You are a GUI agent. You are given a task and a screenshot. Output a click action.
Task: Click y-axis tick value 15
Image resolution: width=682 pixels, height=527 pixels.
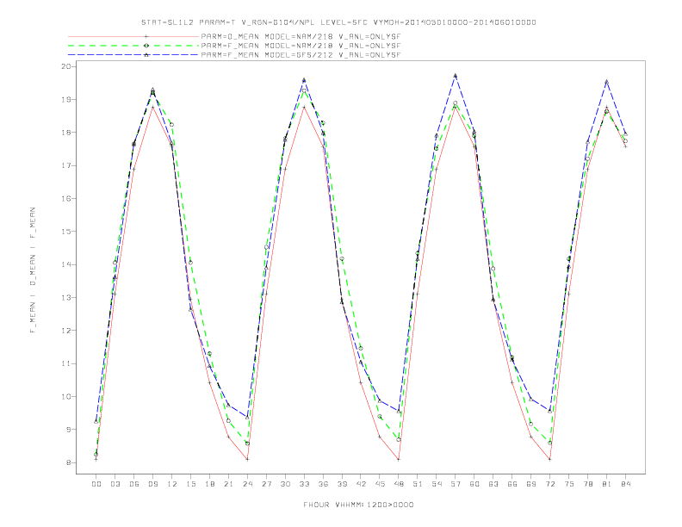pos(65,232)
